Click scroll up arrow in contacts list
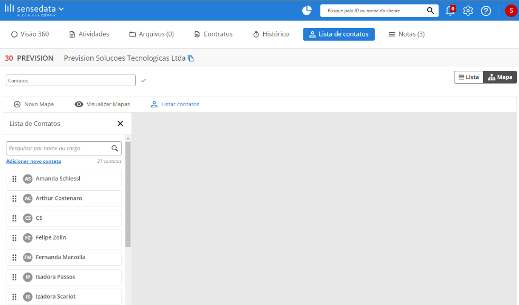This screenshot has width=519, height=305. pyautogui.click(x=128, y=138)
